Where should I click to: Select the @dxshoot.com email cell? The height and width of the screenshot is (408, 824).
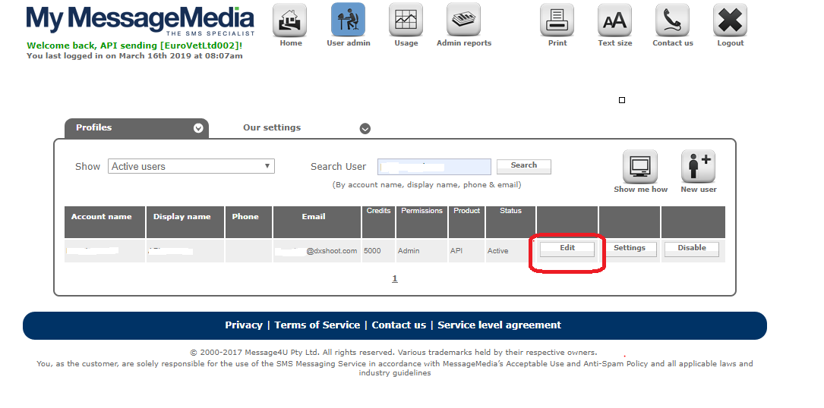(x=317, y=251)
